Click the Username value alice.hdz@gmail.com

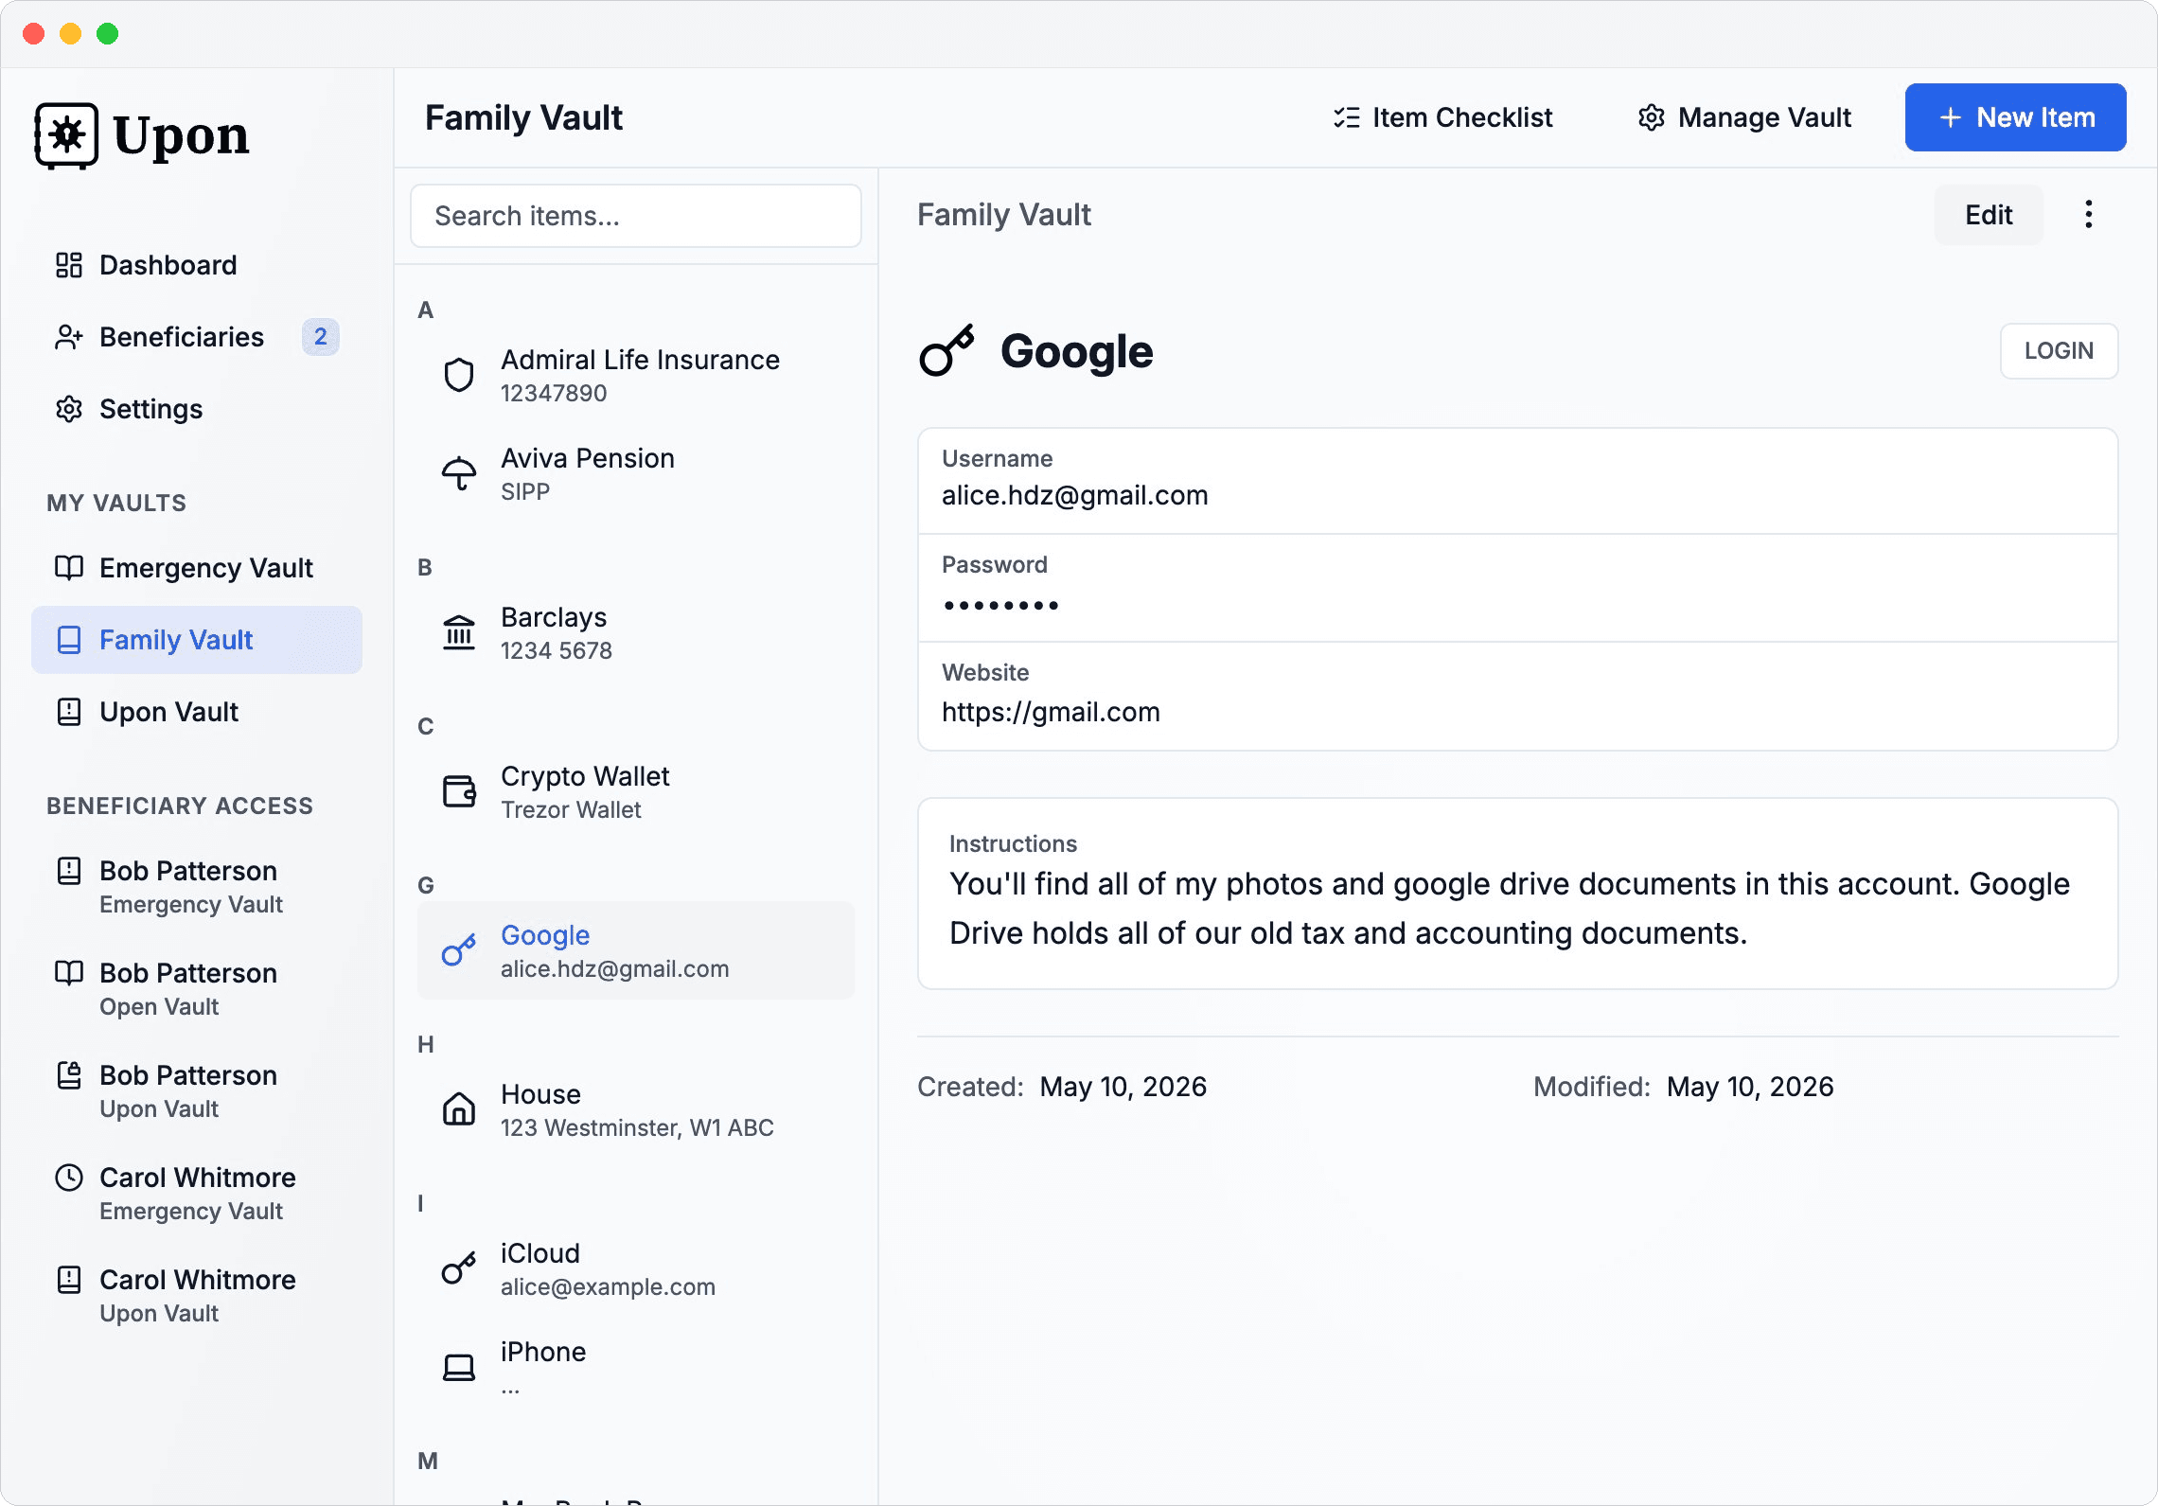click(x=1074, y=495)
